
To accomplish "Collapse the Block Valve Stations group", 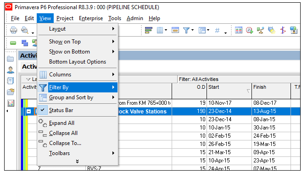I will (28, 111).
